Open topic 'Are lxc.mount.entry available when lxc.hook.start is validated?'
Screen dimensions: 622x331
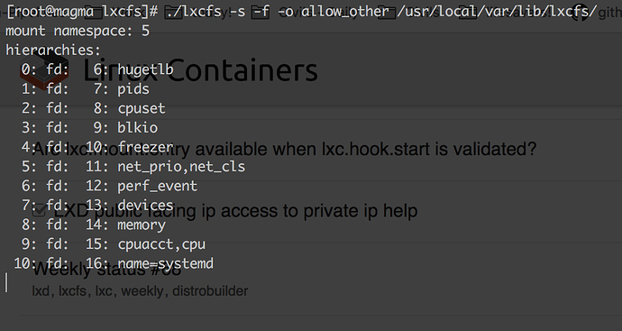pos(285,149)
